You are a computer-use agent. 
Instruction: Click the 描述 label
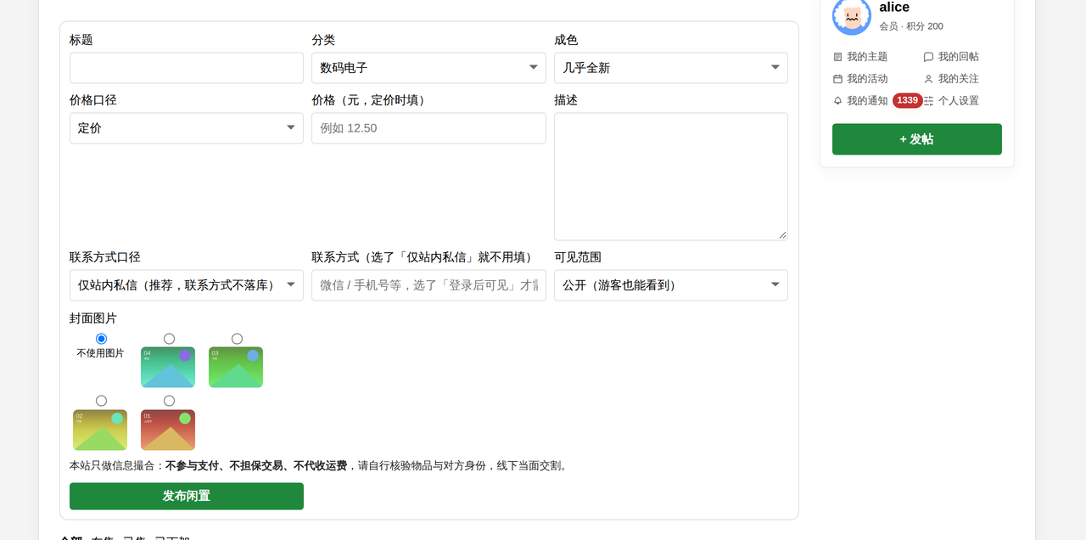point(566,100)
